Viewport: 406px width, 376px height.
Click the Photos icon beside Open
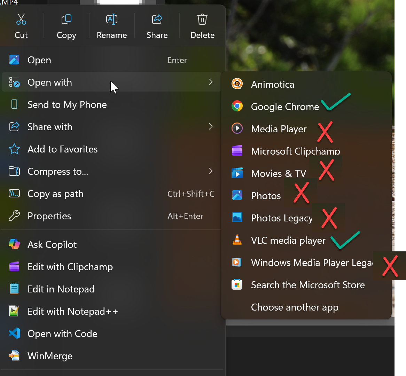pyautogui.click(x=14, y=60)
